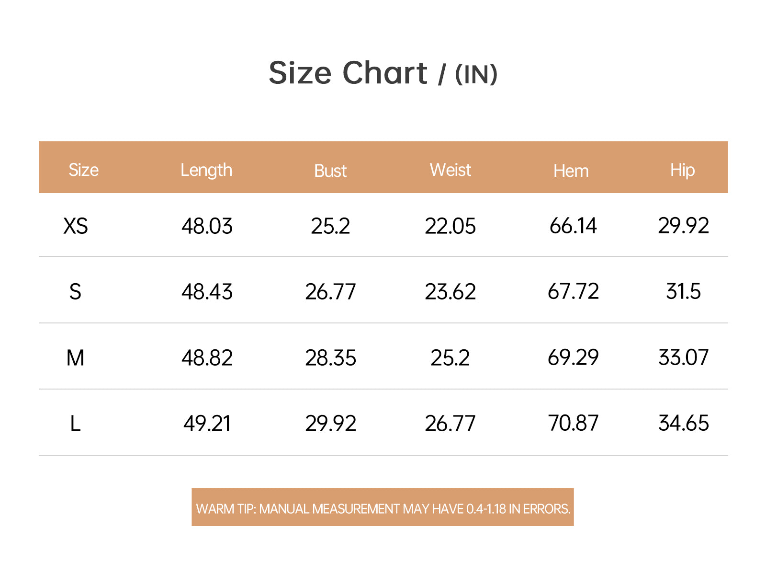
Task: Select L length value 49.21
Action: pos(207,424)
